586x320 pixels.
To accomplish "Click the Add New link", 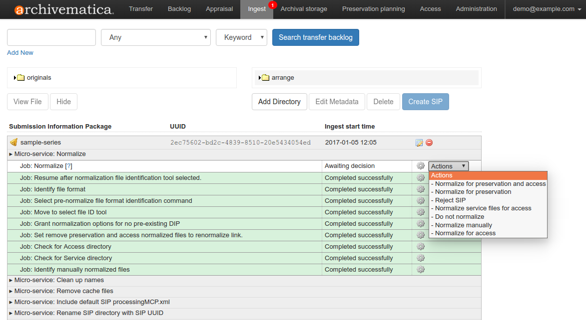I will [x=20, y=52].
